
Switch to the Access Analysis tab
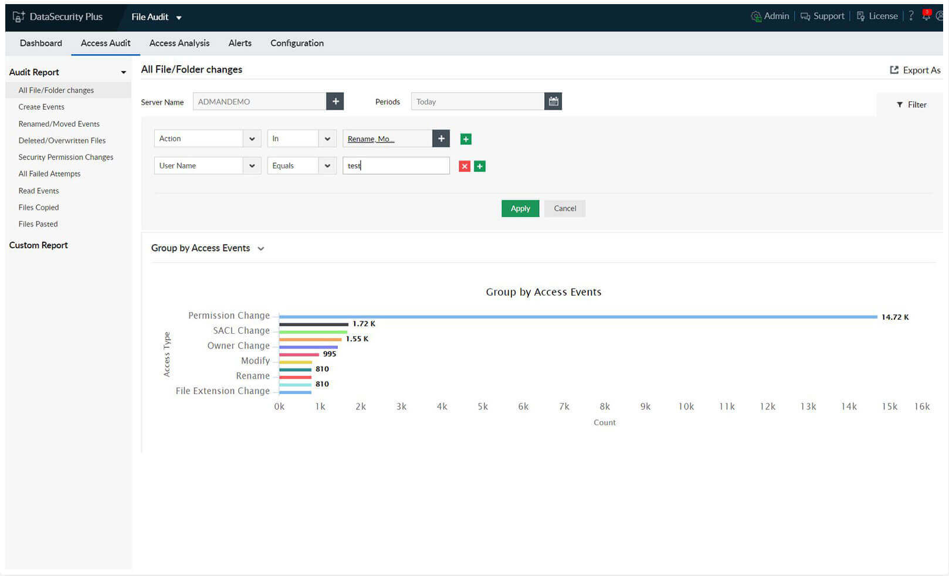(x=179, y=43)
